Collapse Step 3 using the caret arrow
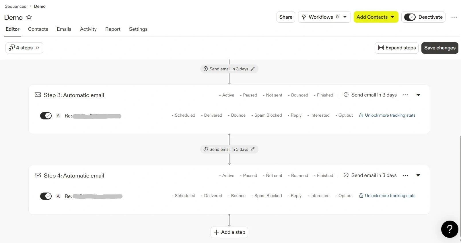 (x=418, y=95)
